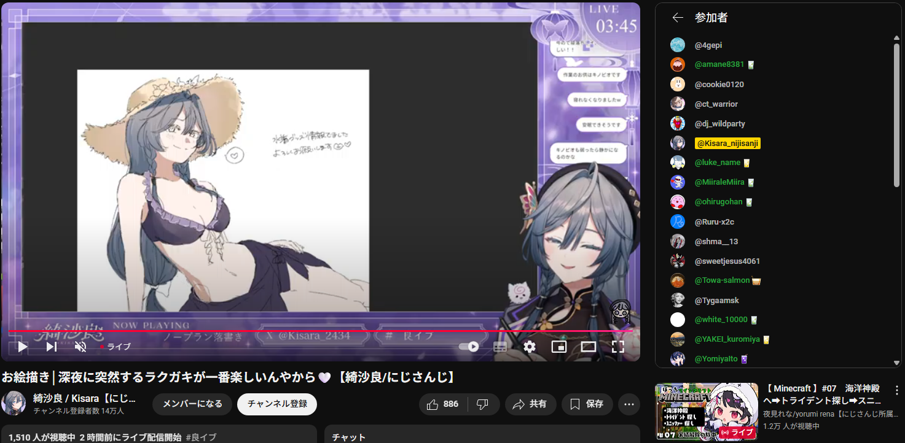
Task: Open the #良イブ hashtag link
Action: (201, 437)
